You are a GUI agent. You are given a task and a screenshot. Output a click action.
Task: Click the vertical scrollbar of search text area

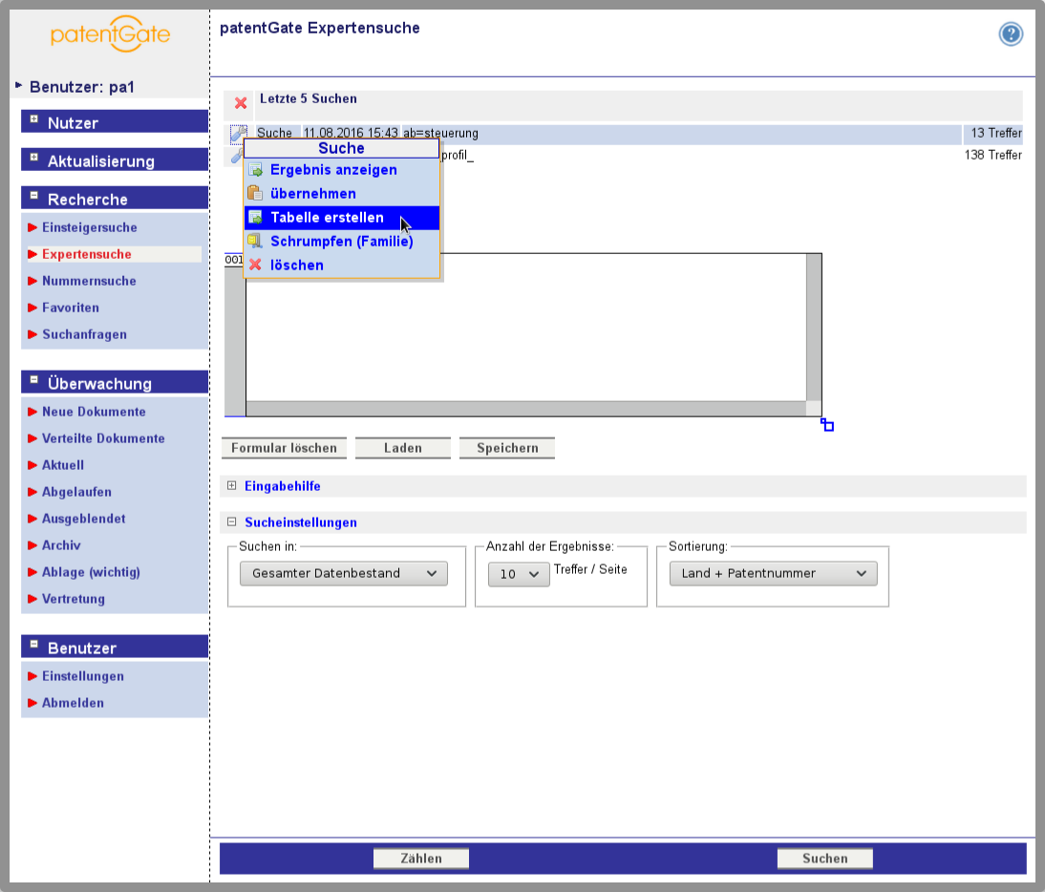click(x=814, y=327)
